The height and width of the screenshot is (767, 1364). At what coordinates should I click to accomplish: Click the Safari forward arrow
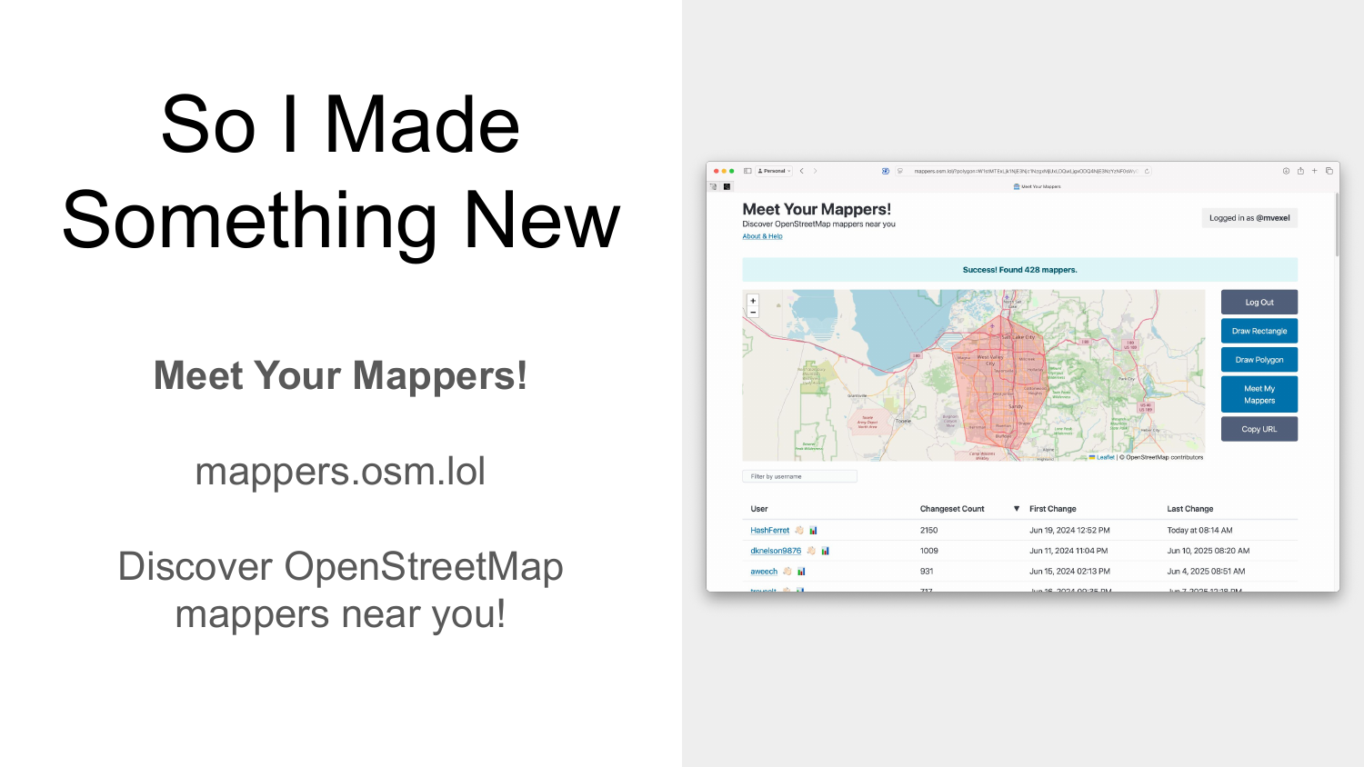[x=815, y=171]
